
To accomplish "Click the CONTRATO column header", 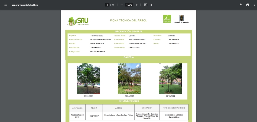I will tap(77, 108).
